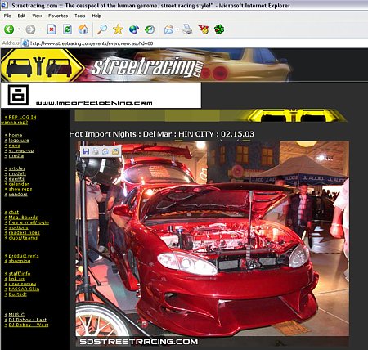The image size is (368, 350).
Task: Open the Help menu
Action: (96, 16)
